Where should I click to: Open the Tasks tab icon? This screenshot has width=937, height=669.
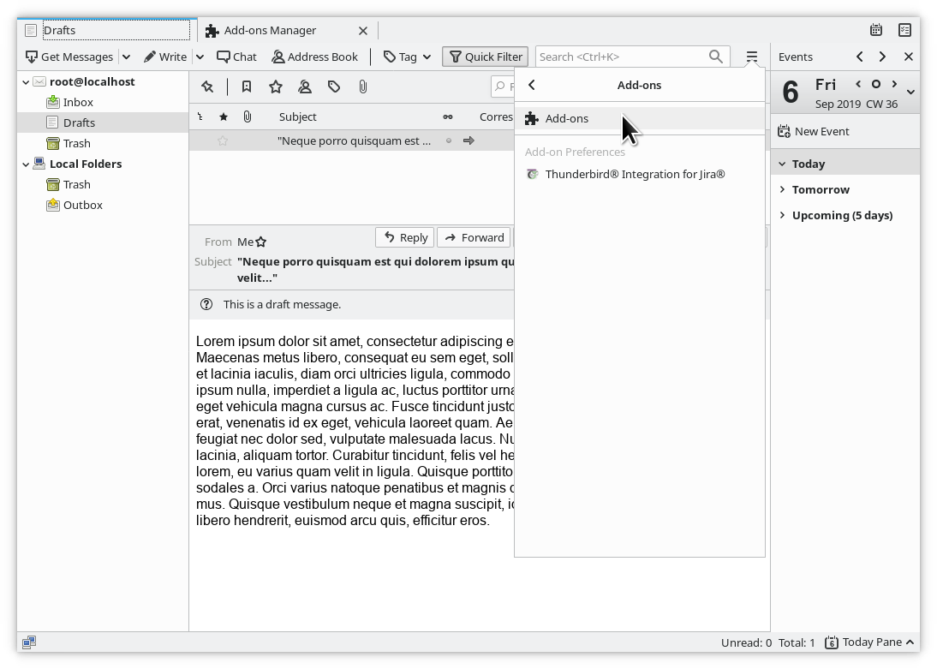905,30
